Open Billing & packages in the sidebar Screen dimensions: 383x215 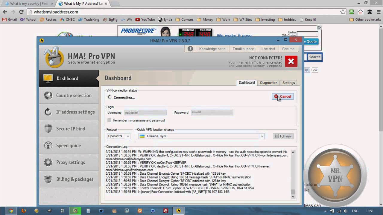[x=69, y=179]
